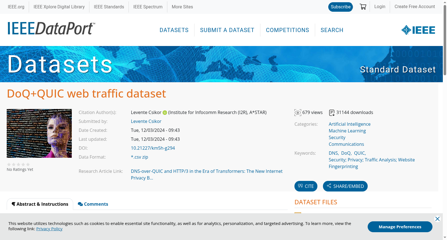Open the DNS-over-QUIC research article link
Screen dimensions: 447x240
(x=207, y=175)
